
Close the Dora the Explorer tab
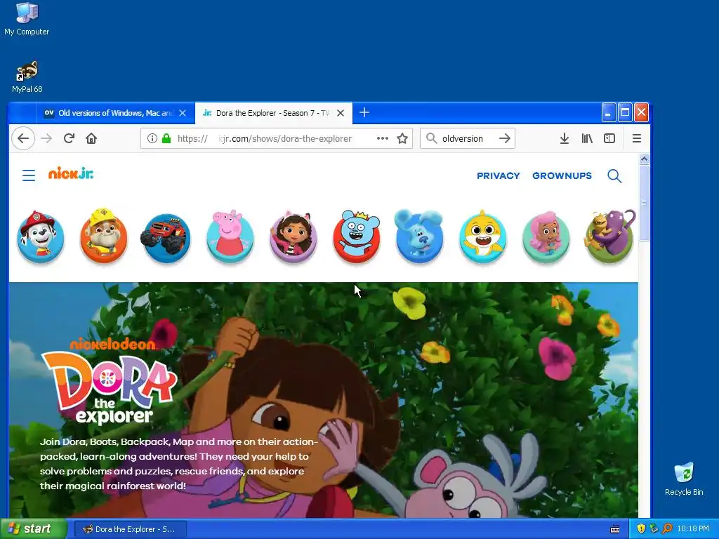click(341, 113)
